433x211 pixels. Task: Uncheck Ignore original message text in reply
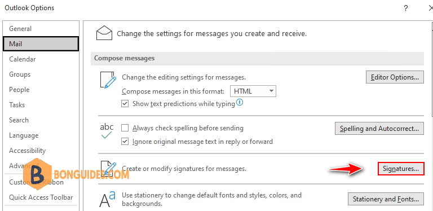click(x=125, y=142)
